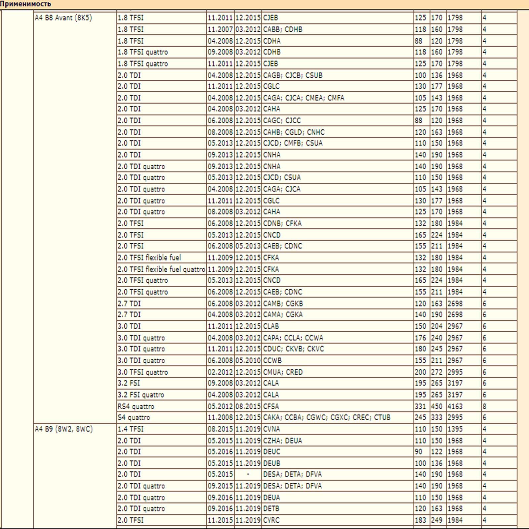Click the Применимость section header

point(25,4)
